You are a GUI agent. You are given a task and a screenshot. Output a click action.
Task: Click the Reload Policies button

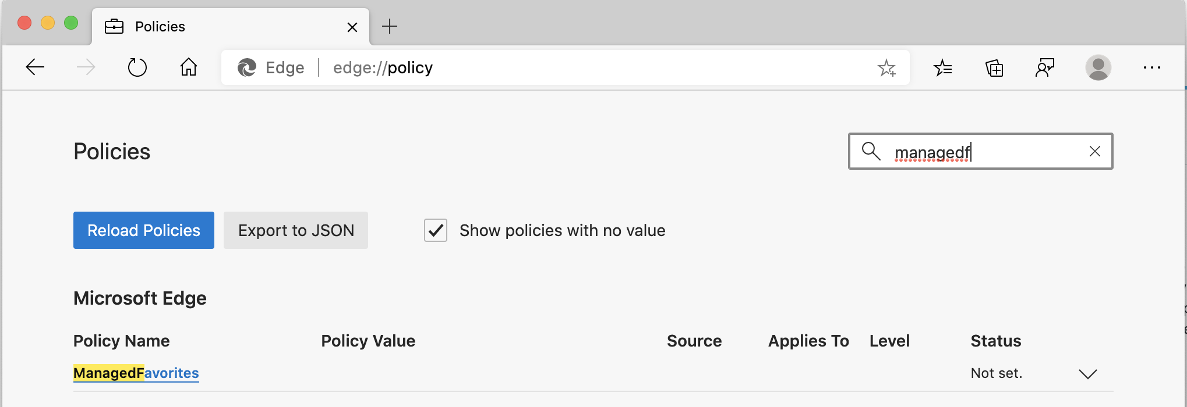[x=143, y=230]
